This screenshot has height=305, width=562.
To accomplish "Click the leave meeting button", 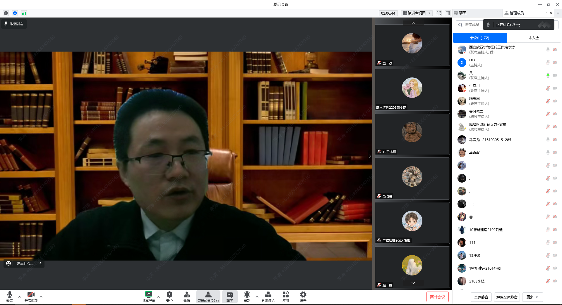I will point(437,297).
